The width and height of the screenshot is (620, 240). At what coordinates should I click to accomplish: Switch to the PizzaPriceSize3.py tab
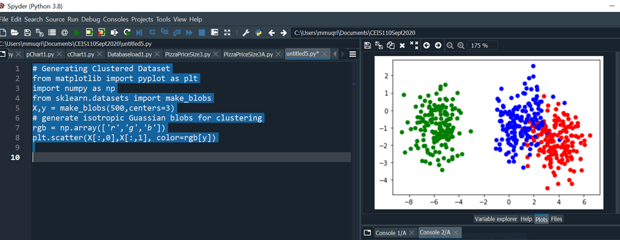pos(188,54)
